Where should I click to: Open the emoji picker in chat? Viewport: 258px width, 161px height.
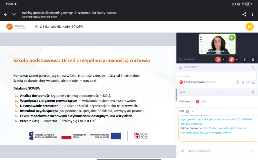183,150
